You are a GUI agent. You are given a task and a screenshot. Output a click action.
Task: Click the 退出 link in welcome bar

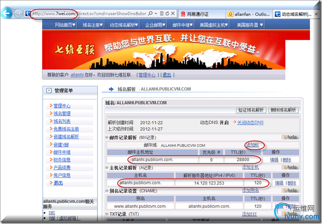click(x=167, y=75)
